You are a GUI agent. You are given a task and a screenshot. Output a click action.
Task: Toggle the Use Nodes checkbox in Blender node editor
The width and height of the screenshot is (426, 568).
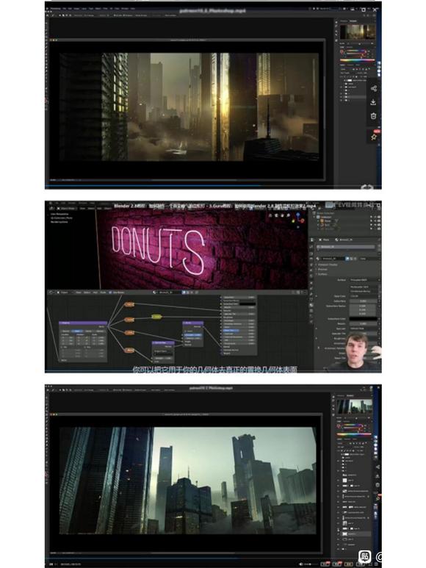(110, 292)
